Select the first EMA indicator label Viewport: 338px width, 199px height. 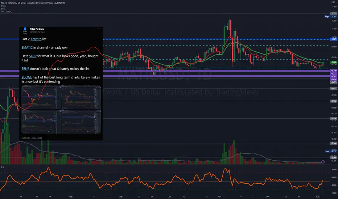click(x=4, y=6)
